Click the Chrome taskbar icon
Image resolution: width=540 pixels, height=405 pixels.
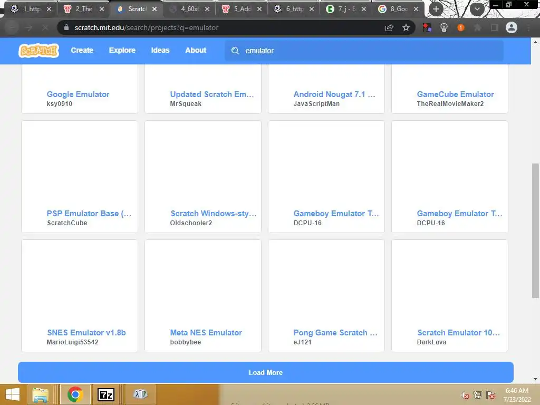[x=75, y=394]
